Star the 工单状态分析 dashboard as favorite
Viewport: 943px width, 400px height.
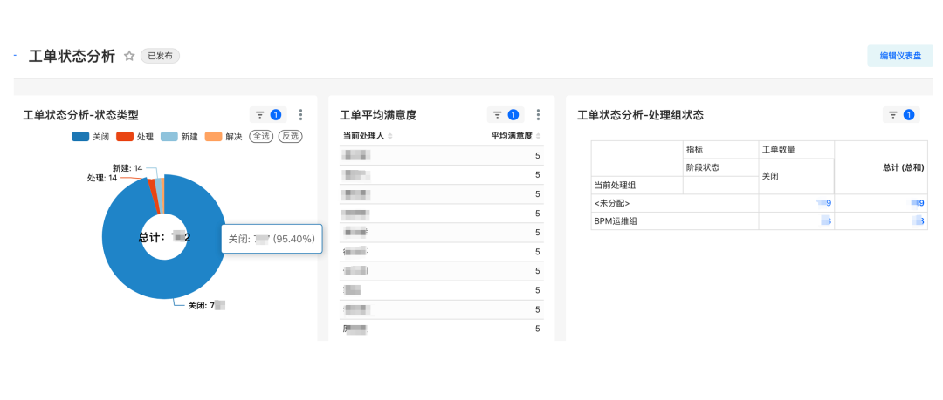(x=129, y=56)
